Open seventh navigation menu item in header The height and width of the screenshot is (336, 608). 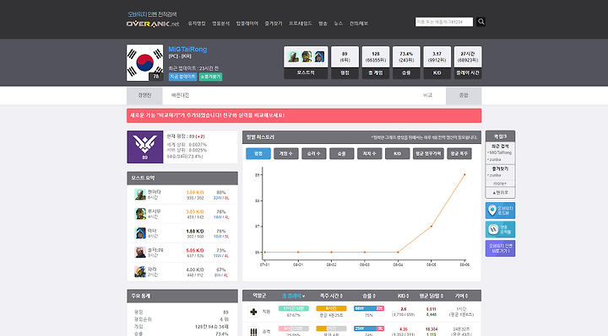pos(339,24)
